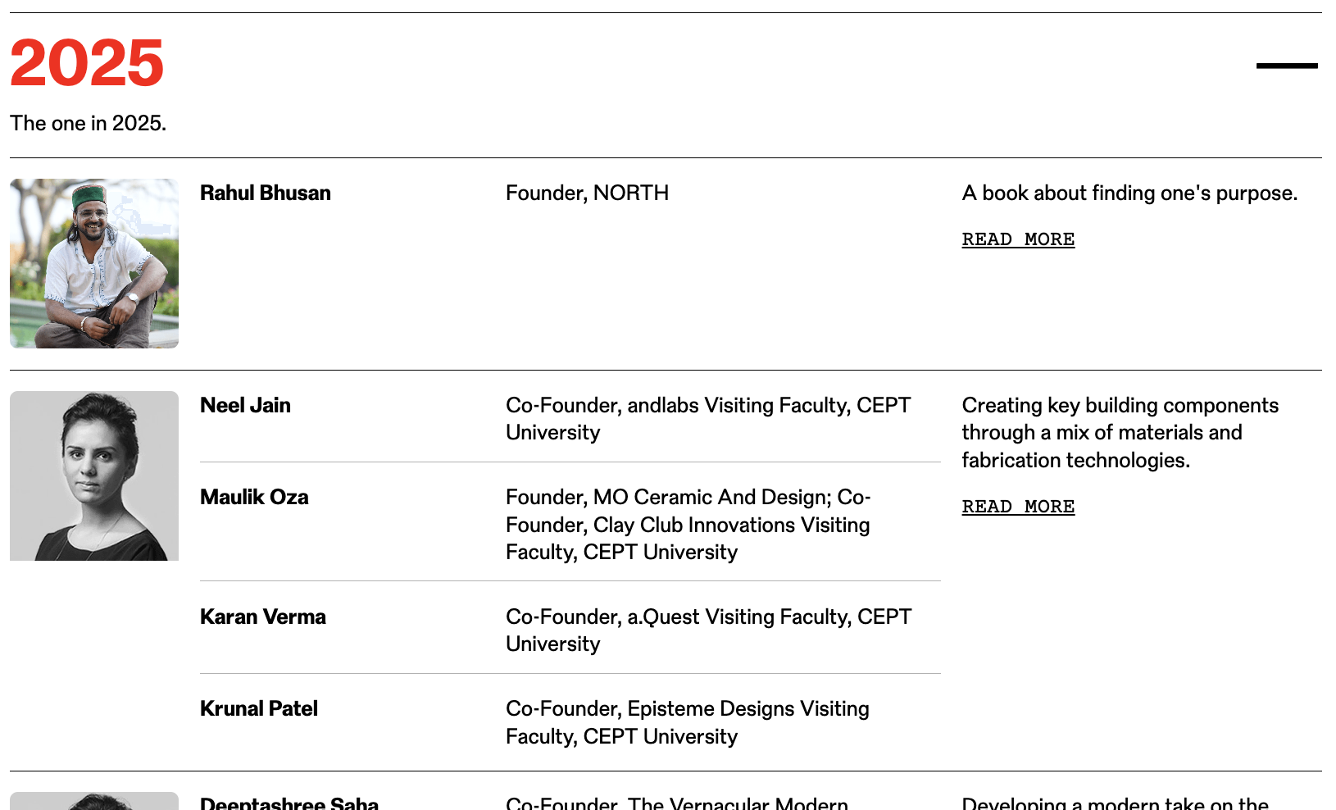Click the red 2025 heading
The image size is (1336, 810).
click(87, 63)
